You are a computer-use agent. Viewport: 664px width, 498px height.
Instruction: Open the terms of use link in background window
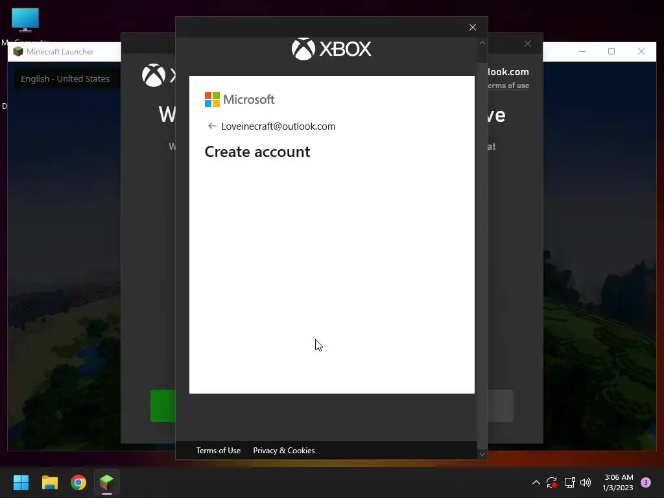pyautogui.click(x=508, y=86)
